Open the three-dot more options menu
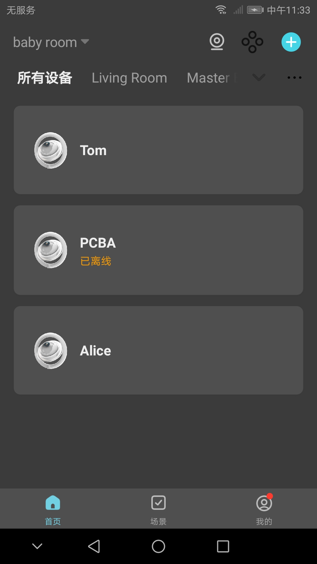 point(294,78)
